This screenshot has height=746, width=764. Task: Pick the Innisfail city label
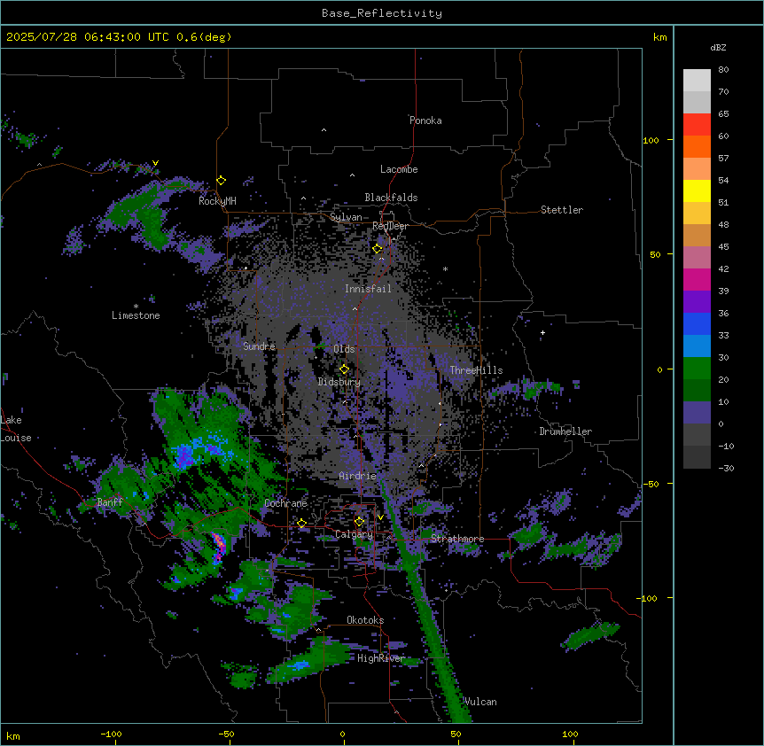(x=368, y=289)
